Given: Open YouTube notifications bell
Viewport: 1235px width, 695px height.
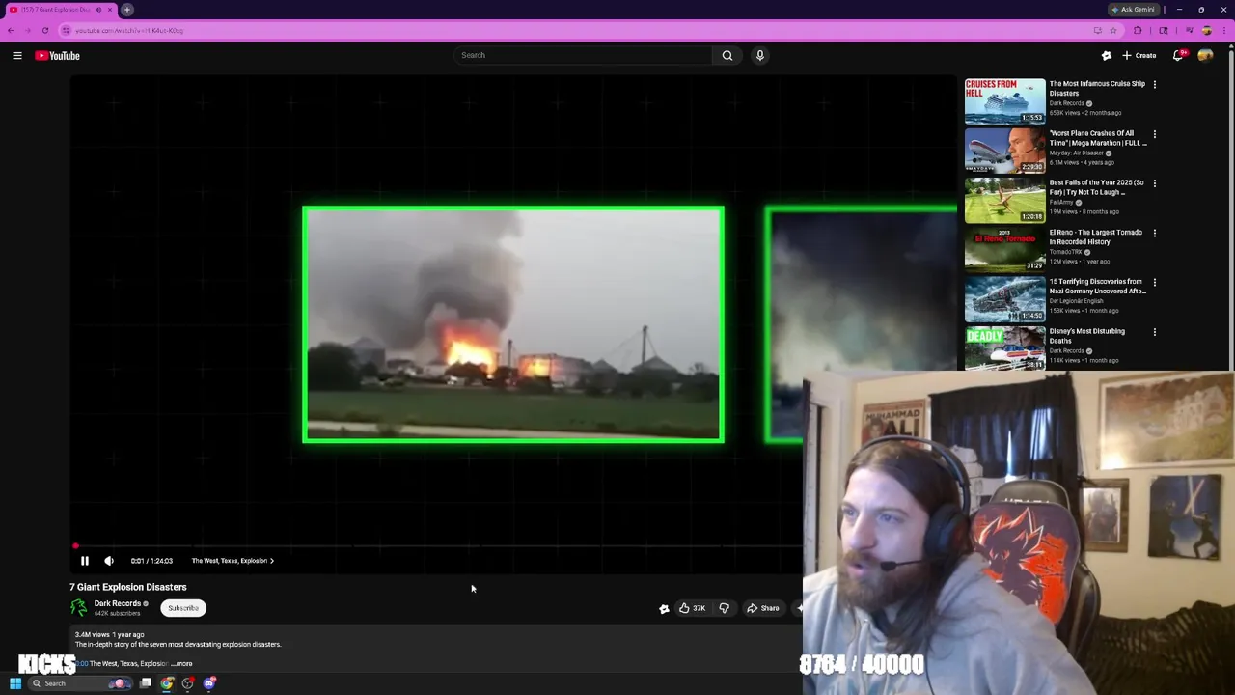Looking at the screenshot, I should [1178, 56].
